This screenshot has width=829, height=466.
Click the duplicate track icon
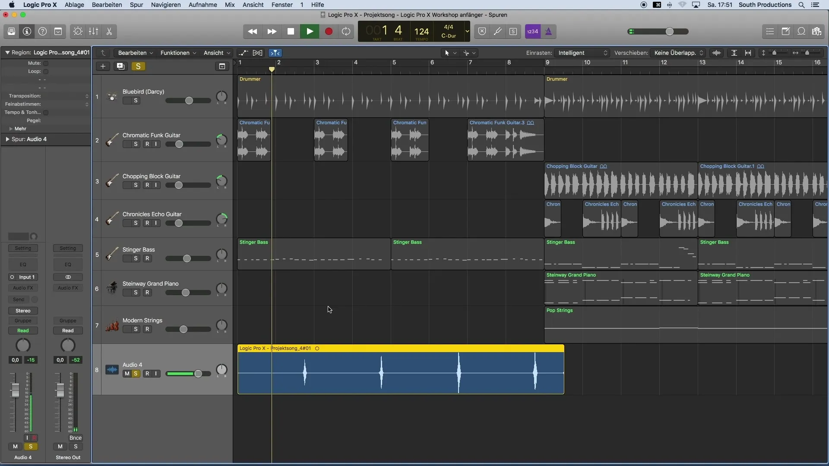[120, 66]
